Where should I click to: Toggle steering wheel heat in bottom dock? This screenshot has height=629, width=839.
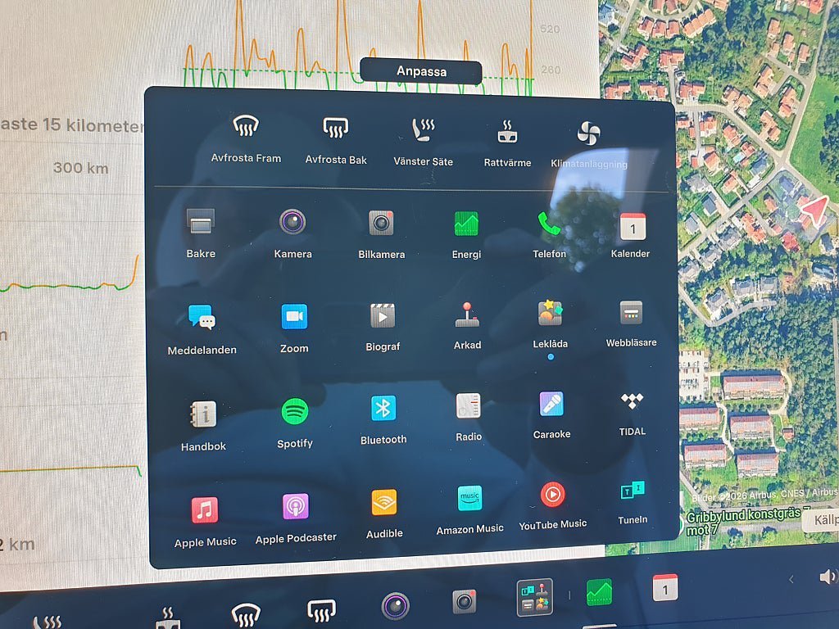(x=167, y=618)
